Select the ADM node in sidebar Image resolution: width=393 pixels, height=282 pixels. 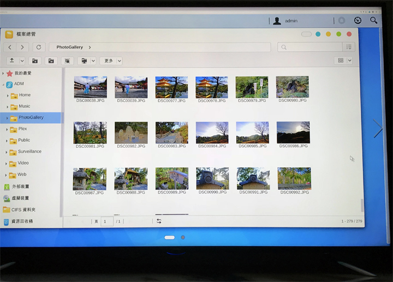coord(19,83)
